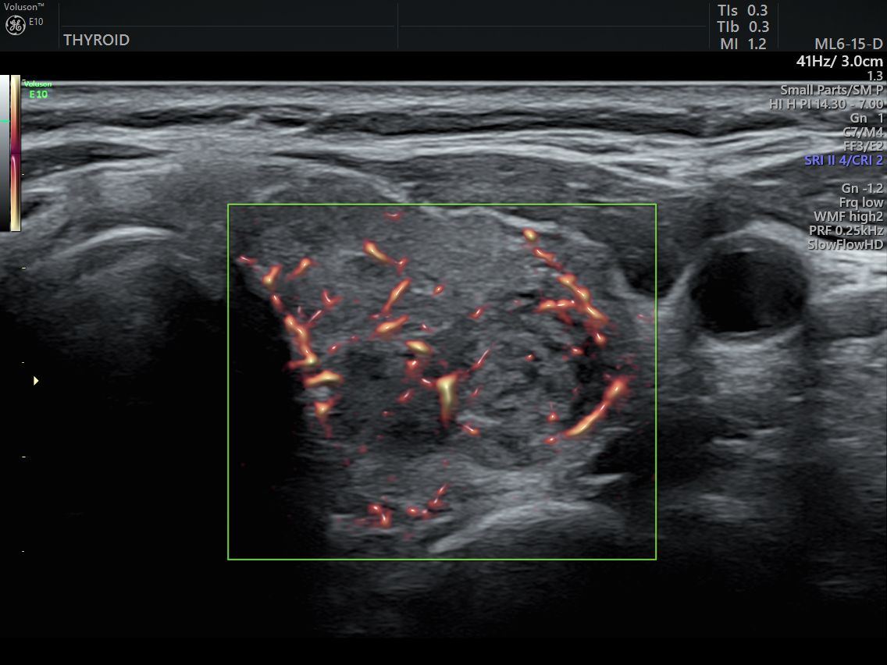Click the Small Parts/SM P preset label
Viewport: 887px width, 665px height.
tap(832, 91)
